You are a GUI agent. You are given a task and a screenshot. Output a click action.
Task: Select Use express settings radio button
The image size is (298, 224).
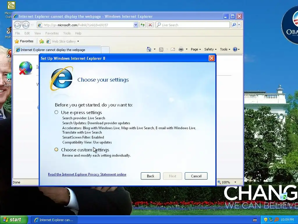56,112
